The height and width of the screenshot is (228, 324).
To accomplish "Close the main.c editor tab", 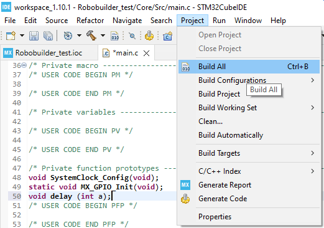I will [146, 54].
